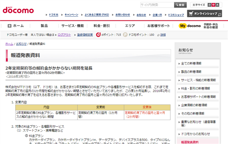Open お客様サポートの新着情報 in sidebar
Image resolution: width=228 pixels, height=144 pixels.
coord(198,97)
